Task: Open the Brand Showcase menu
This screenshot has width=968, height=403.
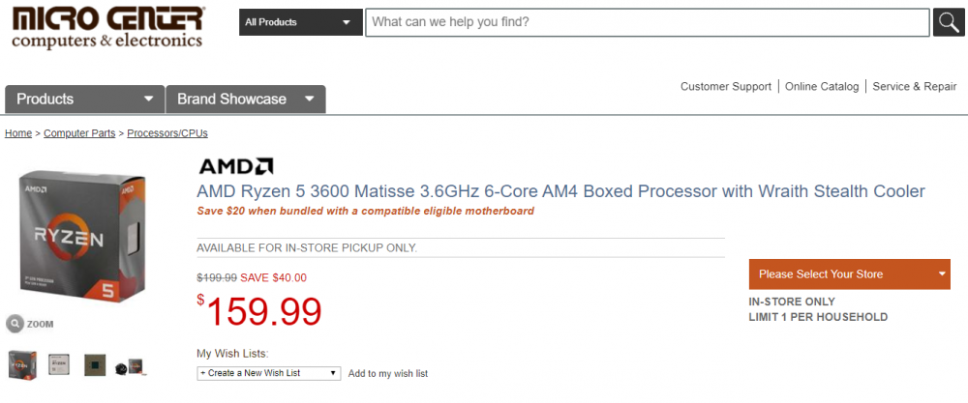Action: [x=245, y=99]
